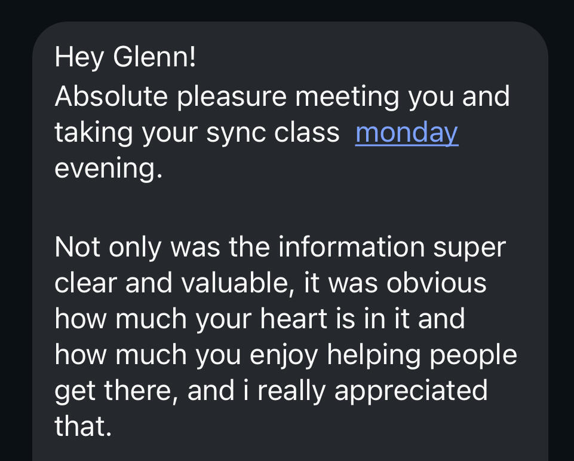Click the words "taking your sync class"

(x=197, y=133)
